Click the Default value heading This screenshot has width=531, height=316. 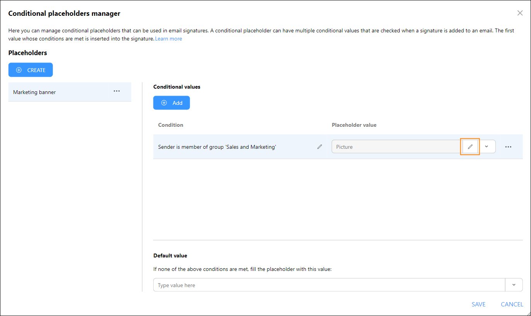pyautogui.click(x=170, y=255)
